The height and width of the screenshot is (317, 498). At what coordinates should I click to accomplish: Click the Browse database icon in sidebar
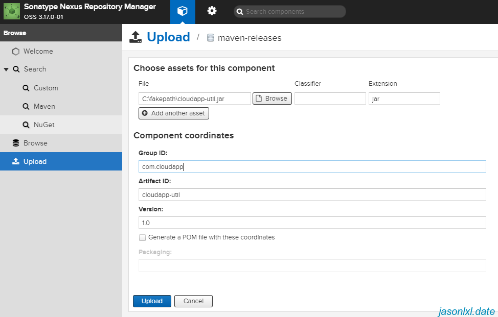coord(15,143)
